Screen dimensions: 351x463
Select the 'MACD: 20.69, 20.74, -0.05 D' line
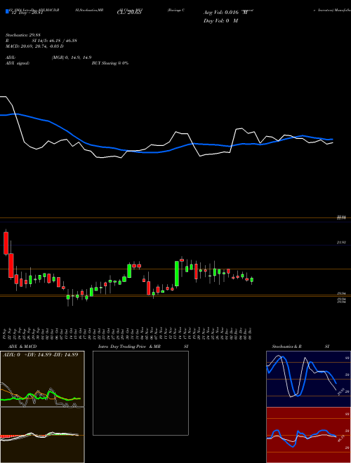[34, 46]
